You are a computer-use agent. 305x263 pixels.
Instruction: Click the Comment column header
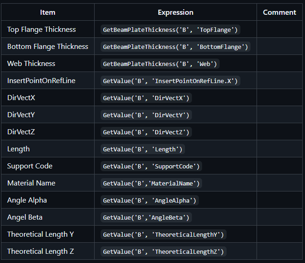pos(279,12)
